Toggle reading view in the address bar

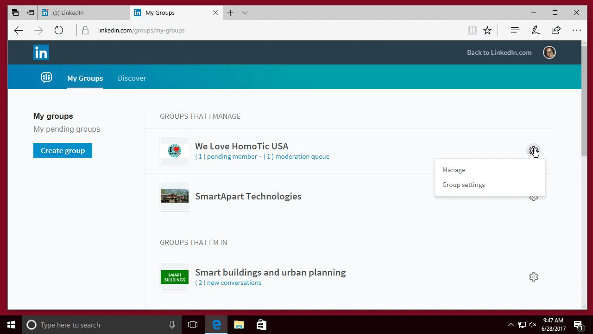pyautogui.click(x=472, y=30)
